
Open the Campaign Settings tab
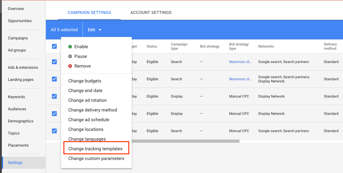tap(89, 12)
